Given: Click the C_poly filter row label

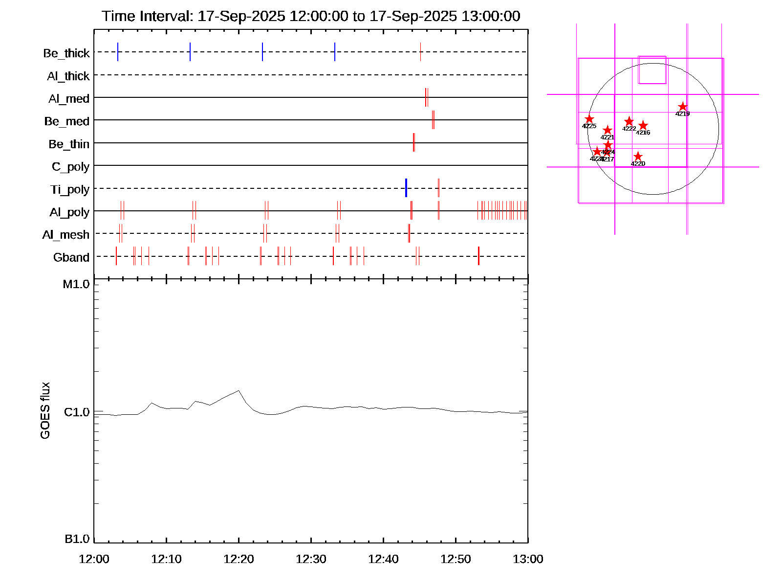Looking at the screenshot, I should 71,167.
